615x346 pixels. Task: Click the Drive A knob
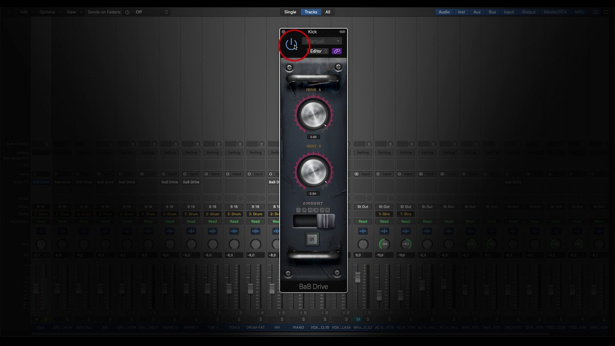[314, 114]
